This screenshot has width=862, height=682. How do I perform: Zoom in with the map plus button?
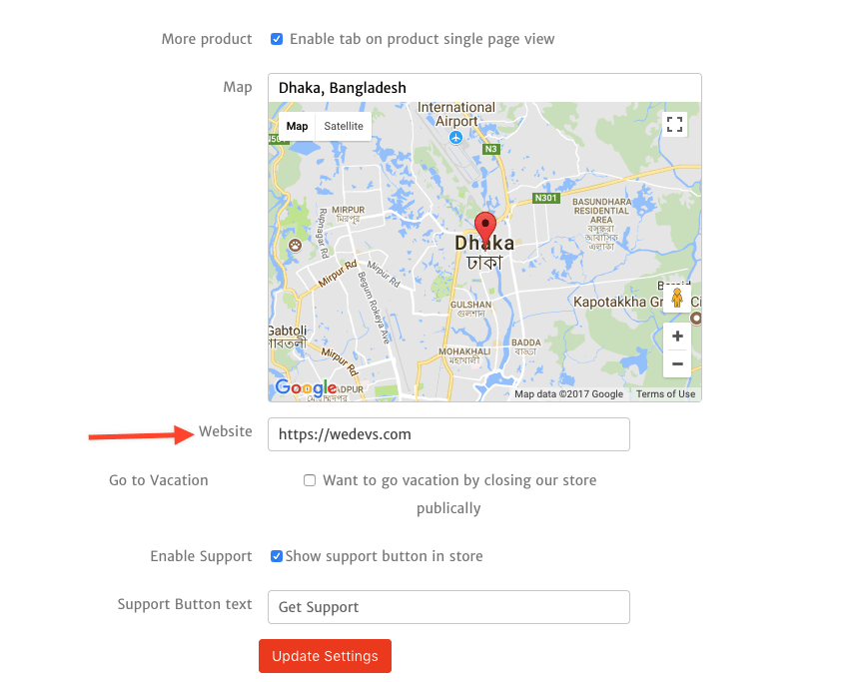677,336
